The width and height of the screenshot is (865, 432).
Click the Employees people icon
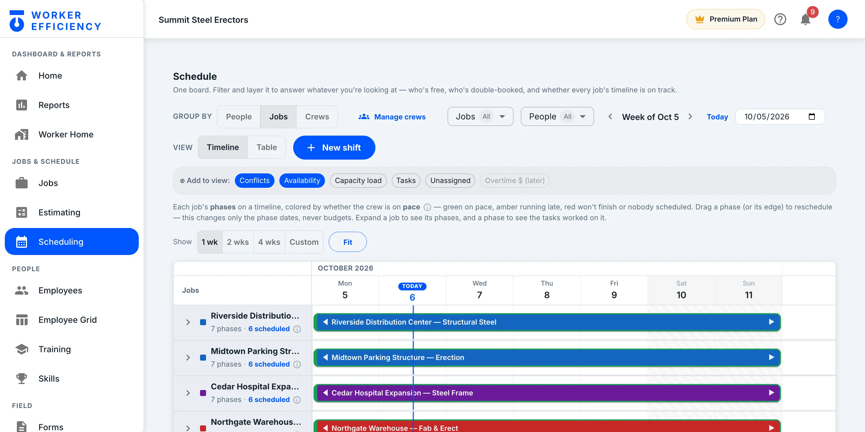pos(22,290)
